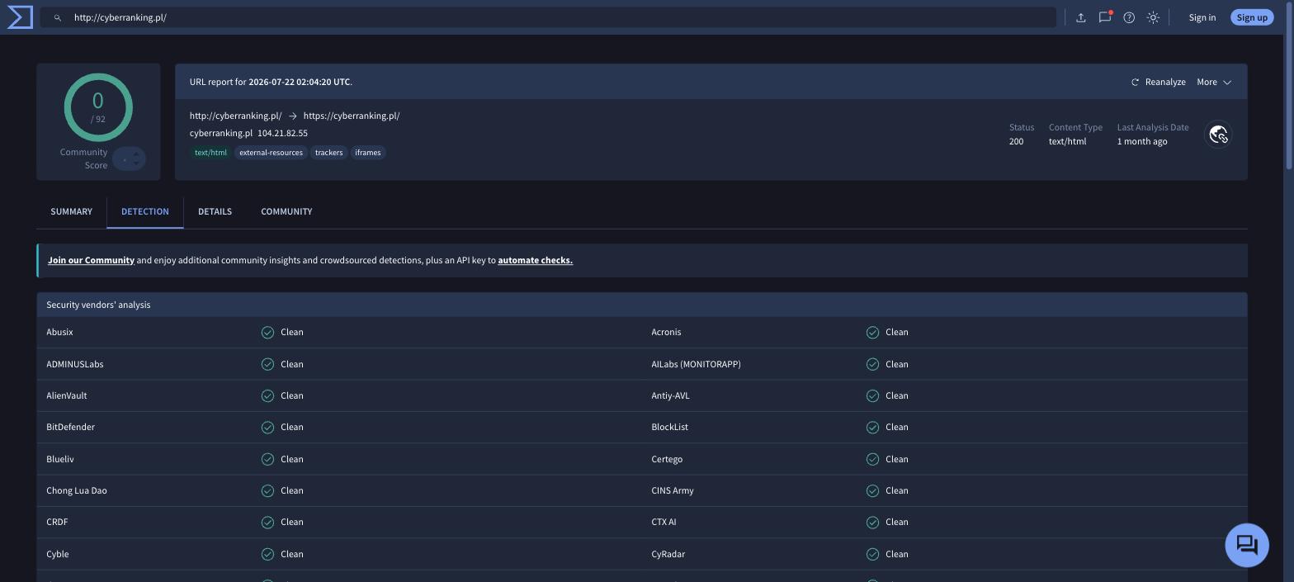1294x582 pixels.
Task: Click the Antiy-AVL clean checkmark icon
Action: click(872, 396)
